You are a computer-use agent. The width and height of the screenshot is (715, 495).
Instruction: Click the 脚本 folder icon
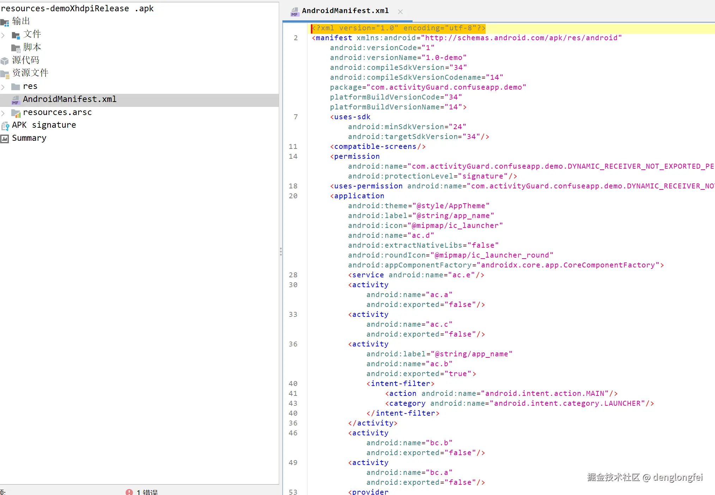[x=16, y=48]
